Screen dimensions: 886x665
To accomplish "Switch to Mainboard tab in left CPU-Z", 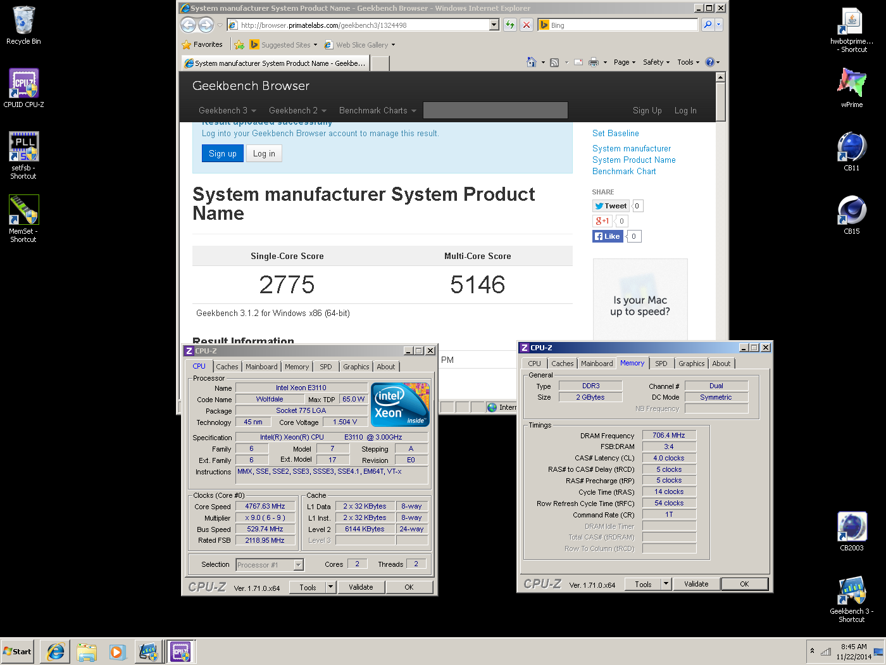I will click(261, 367).
